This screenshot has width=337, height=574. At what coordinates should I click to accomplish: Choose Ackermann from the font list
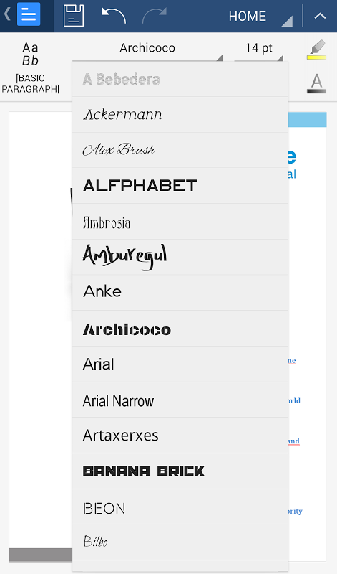click(180, 115)
